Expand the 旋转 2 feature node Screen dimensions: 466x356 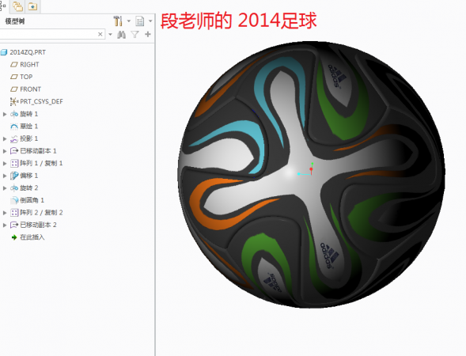pyautogui.click(x=5, y=188)
